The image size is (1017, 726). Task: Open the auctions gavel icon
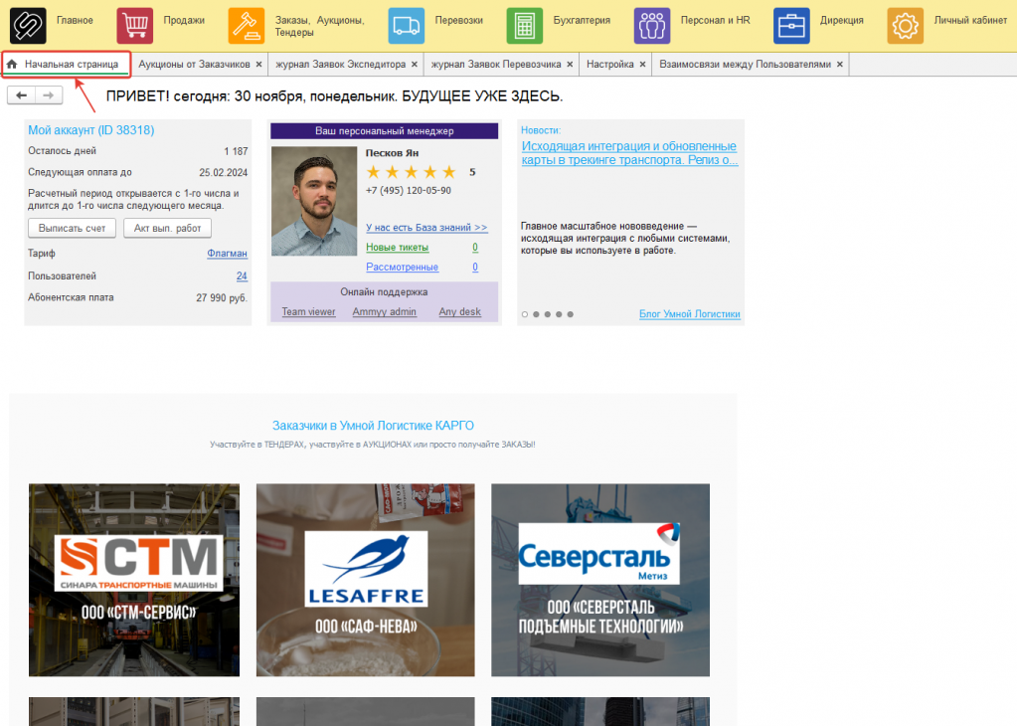(x=247, y=25)
